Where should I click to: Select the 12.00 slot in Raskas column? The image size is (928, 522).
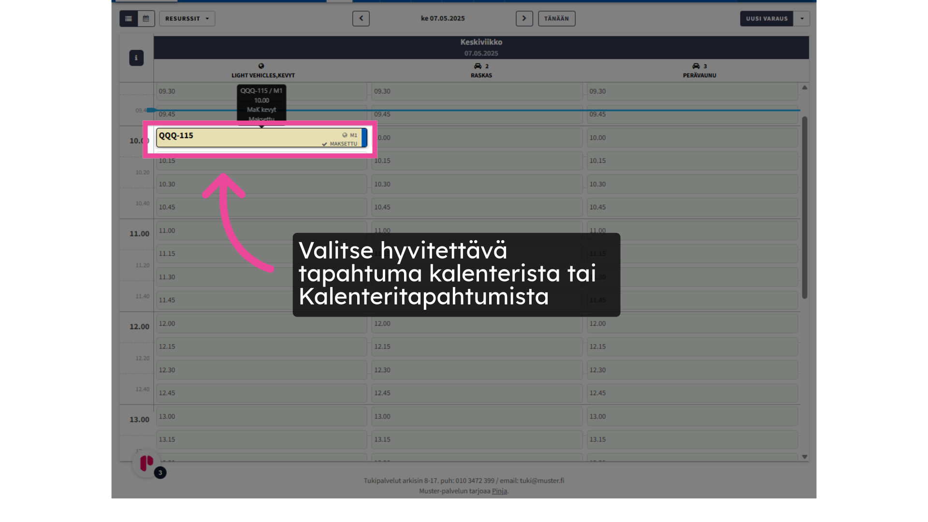(x=477, y=323)
